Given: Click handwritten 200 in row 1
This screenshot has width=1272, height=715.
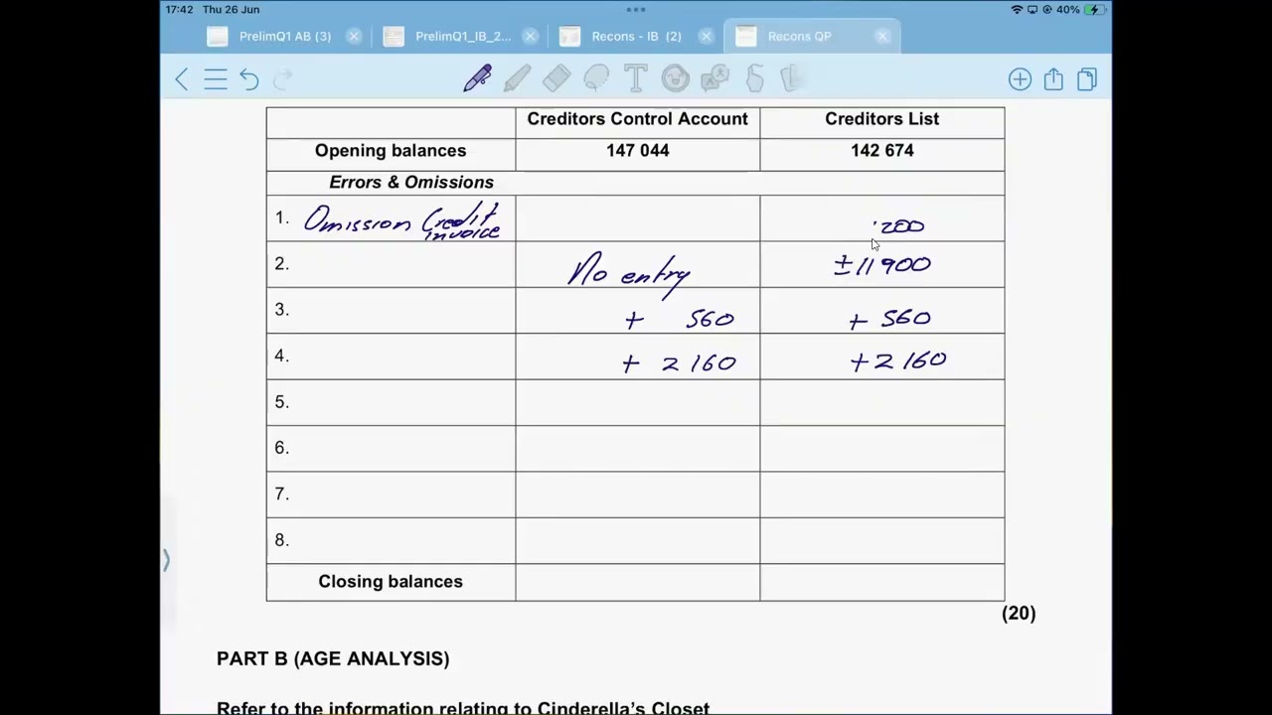Looking at the screenshot, I should [900, 227].
